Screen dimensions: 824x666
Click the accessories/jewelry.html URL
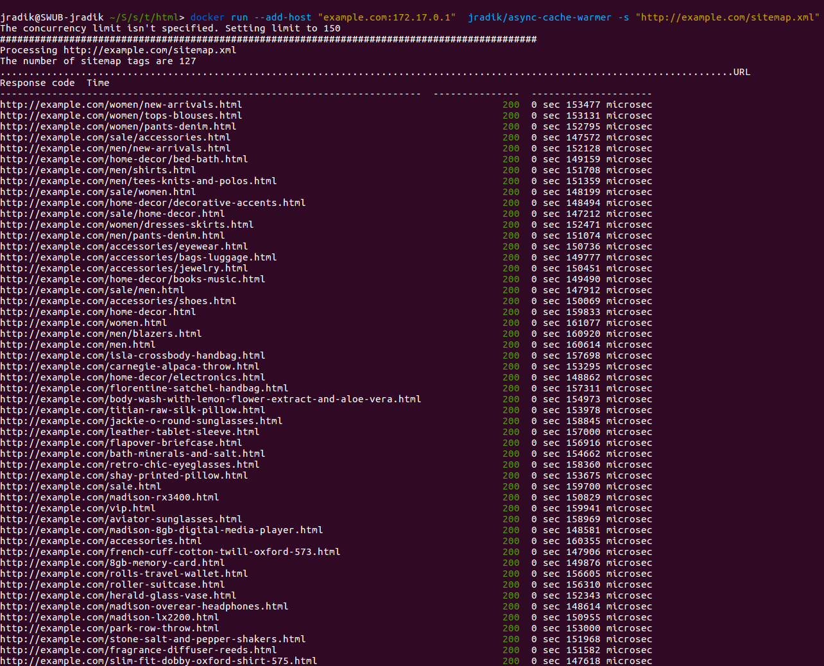tap(124, 268)
